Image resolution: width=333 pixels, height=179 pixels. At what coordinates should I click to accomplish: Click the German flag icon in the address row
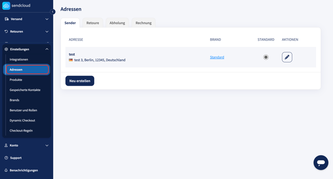tap(71, 60)
